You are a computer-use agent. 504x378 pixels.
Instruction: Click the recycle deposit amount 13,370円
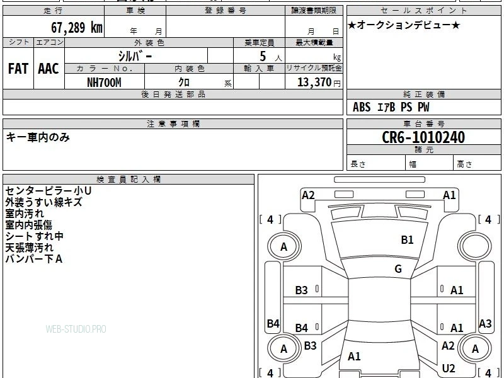319,83
